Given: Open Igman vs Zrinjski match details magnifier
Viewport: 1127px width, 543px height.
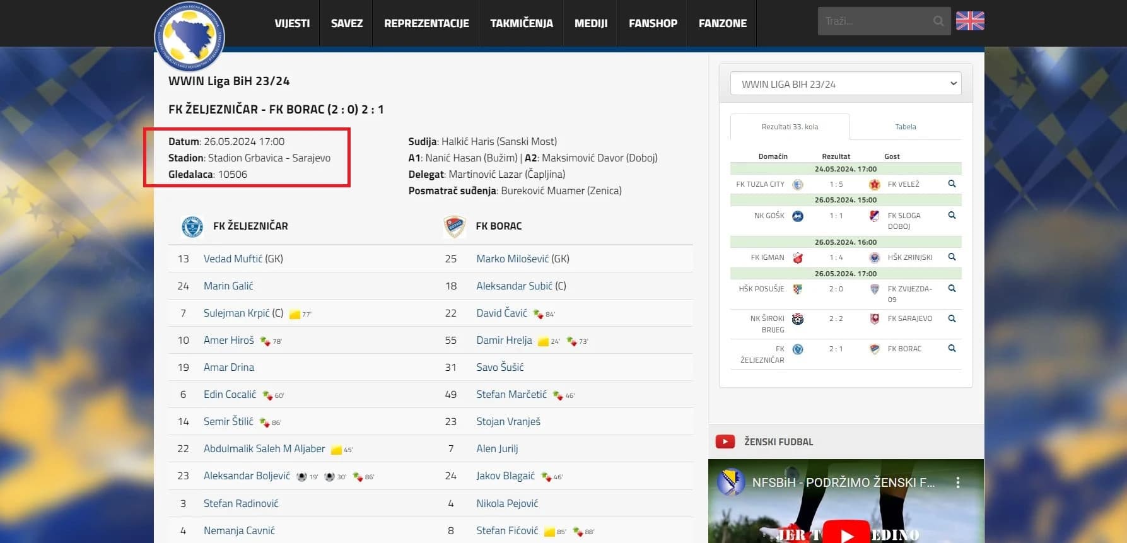Looking at the screenshot, I should click(952, 257).
